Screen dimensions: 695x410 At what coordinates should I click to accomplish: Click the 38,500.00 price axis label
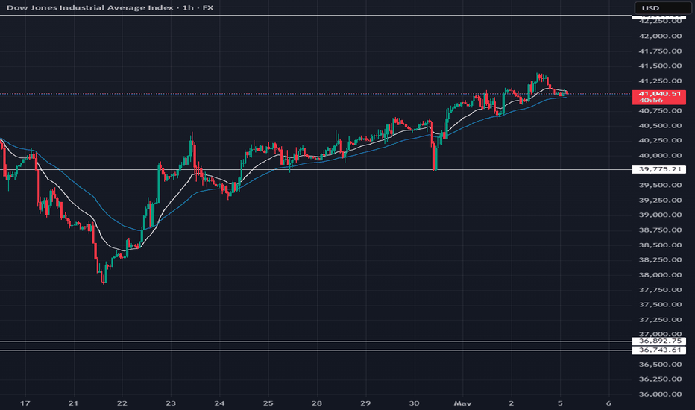(660, 245)
